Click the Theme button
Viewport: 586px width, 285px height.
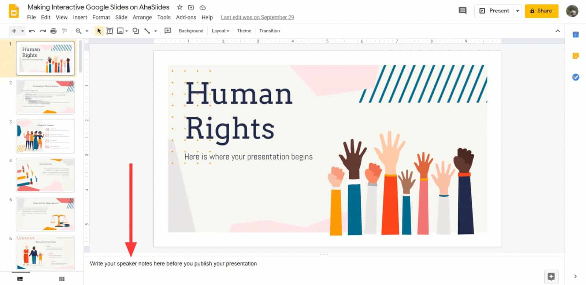click(244, 31)
